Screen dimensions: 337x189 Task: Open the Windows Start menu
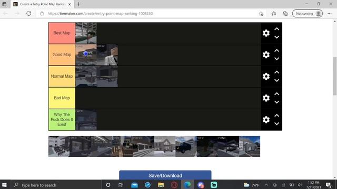(x=4, y=185)
